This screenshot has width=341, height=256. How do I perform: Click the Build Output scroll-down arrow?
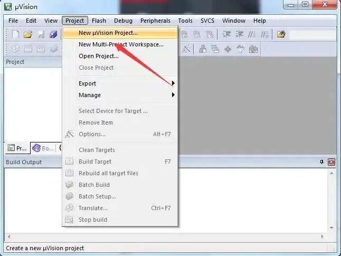(x=331, y=227)
